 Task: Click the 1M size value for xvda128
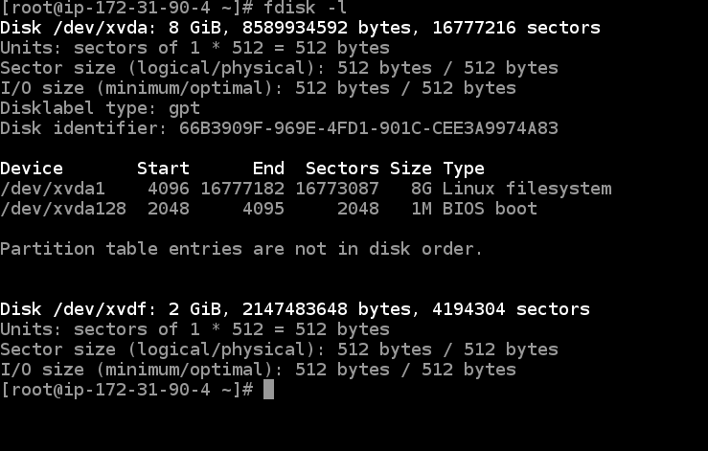[x=421, y=209]
